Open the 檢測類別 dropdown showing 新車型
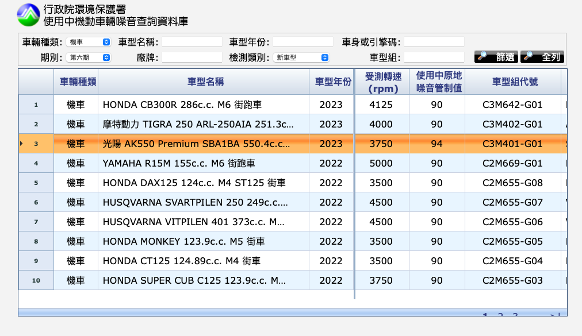 301,57
